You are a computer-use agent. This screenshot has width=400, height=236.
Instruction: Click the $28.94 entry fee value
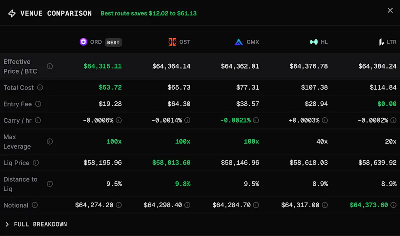[316, 104]
